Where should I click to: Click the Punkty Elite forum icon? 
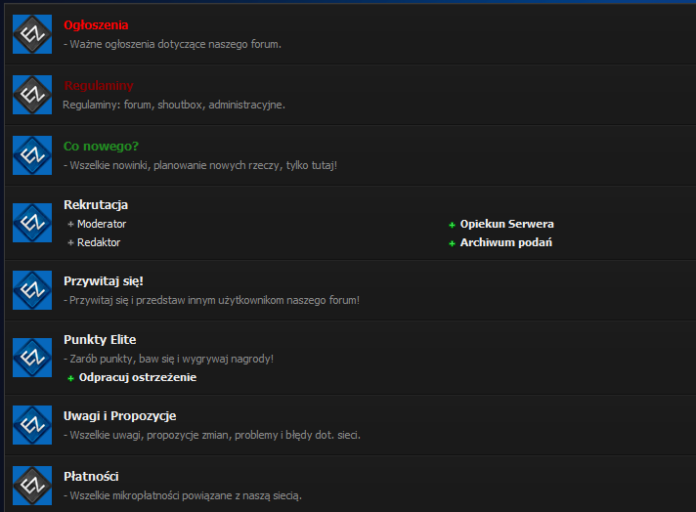point(31,358)
